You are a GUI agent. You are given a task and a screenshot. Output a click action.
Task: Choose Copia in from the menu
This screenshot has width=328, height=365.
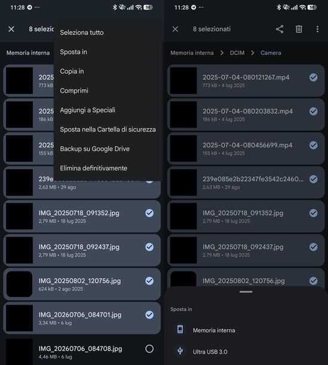pyautogui.click(x=72, y=71)
